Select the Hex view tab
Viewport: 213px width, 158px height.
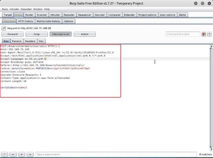click(x=41, y=41)
